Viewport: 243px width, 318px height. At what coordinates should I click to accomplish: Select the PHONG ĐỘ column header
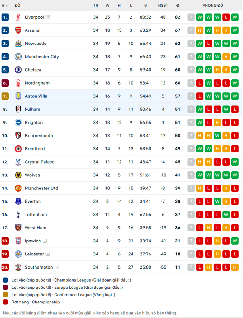click(213, 6)
